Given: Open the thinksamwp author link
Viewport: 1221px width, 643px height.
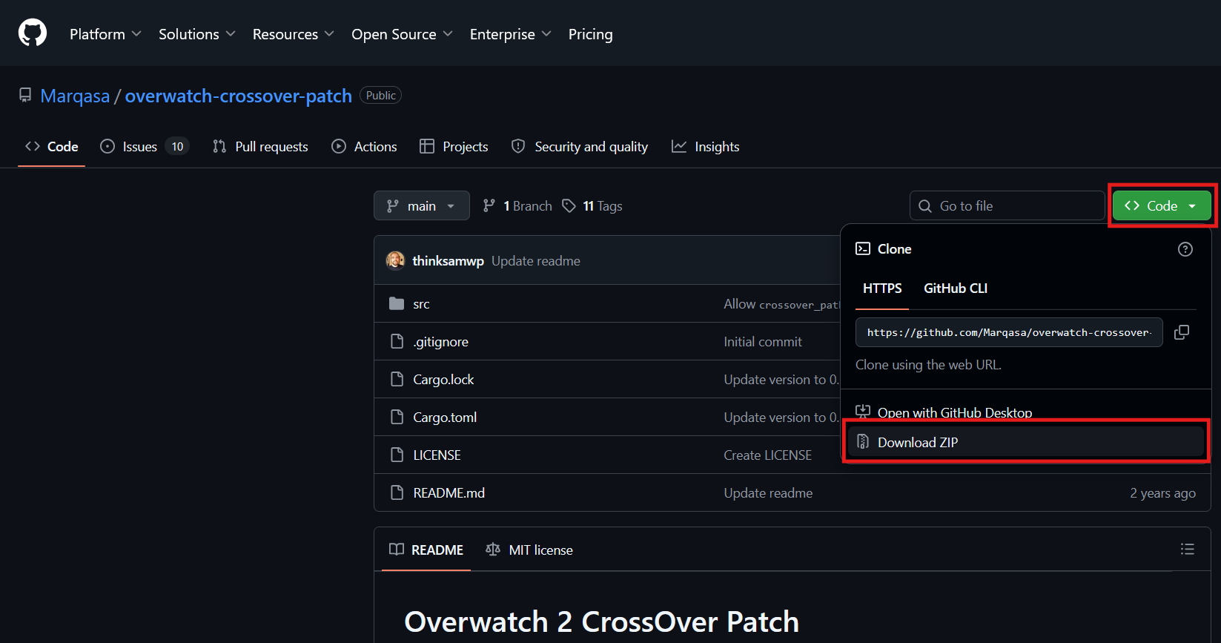Looking at the screenshot, I should (x=448, y=261).
